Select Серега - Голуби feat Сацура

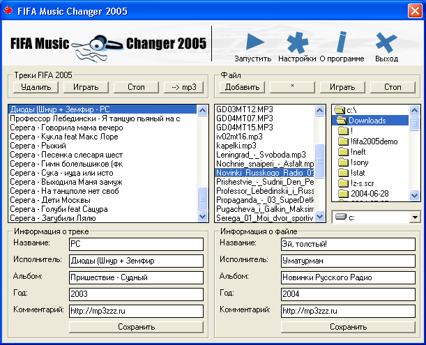[x=102, y=209]
